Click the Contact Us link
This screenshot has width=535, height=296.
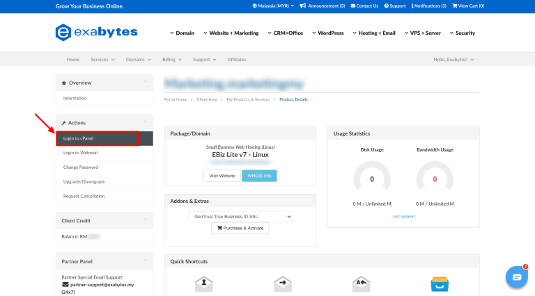pyautogui.click(x=364, y=6)
